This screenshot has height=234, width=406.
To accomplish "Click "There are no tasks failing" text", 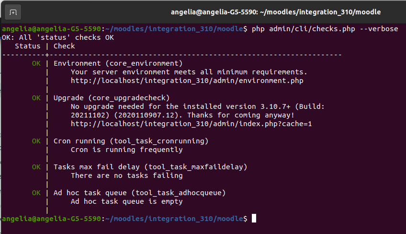I will click(127, 175).
